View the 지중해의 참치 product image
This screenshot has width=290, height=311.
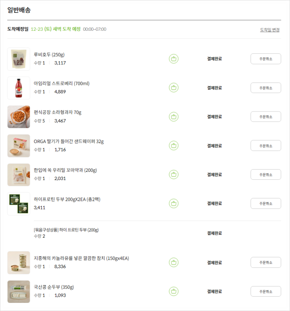point(19,263)
